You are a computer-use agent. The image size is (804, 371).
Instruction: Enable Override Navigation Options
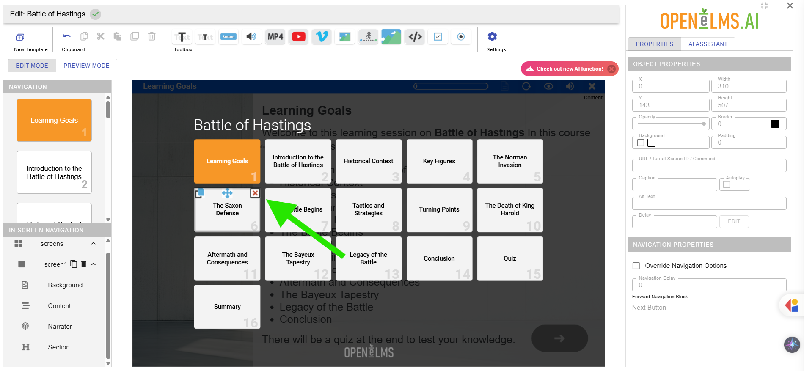coord(636,266)
